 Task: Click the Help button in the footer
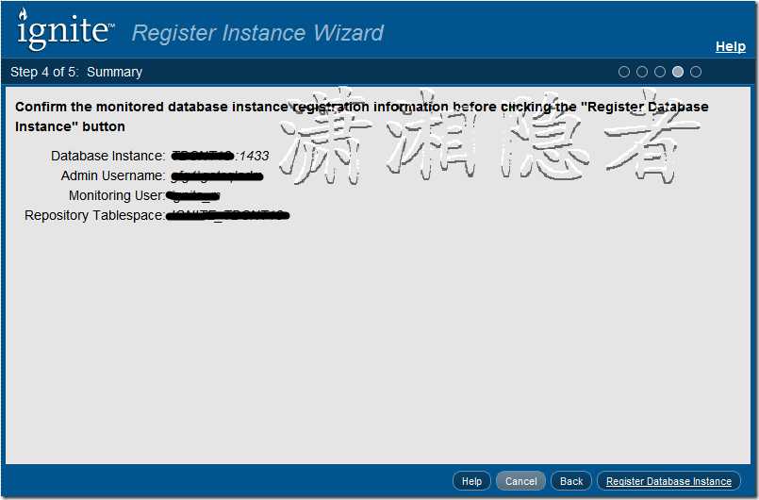coord(471,481)
